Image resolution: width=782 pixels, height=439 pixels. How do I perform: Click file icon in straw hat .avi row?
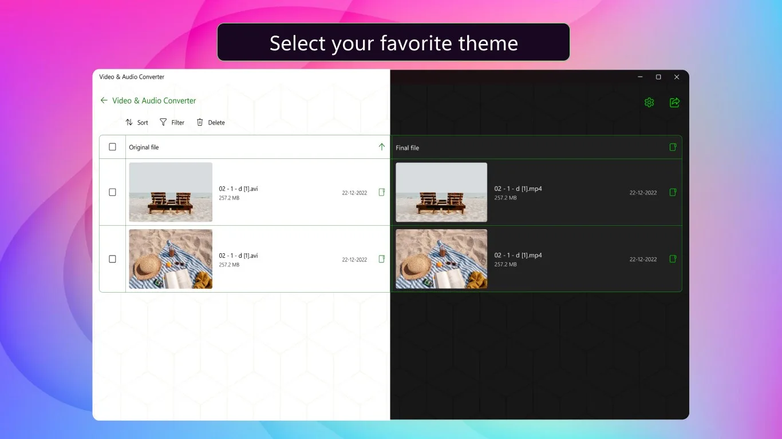(382, 259)
